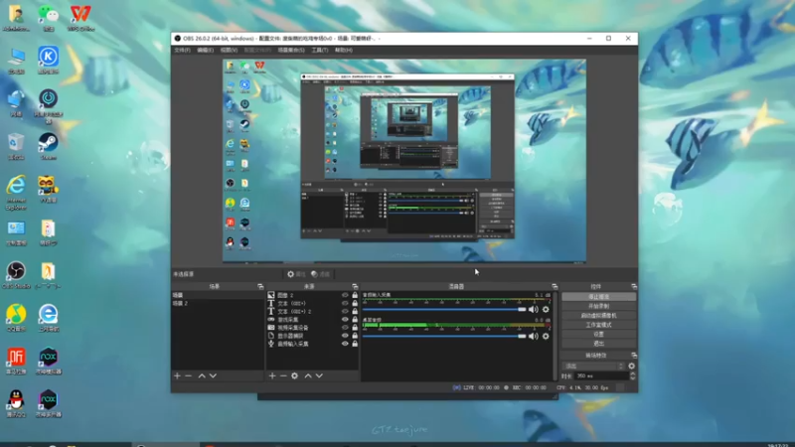The height and width of the screenshot is (447, 795).
Task: Open the 文件(F) menu
Action: tap(182, 51)
